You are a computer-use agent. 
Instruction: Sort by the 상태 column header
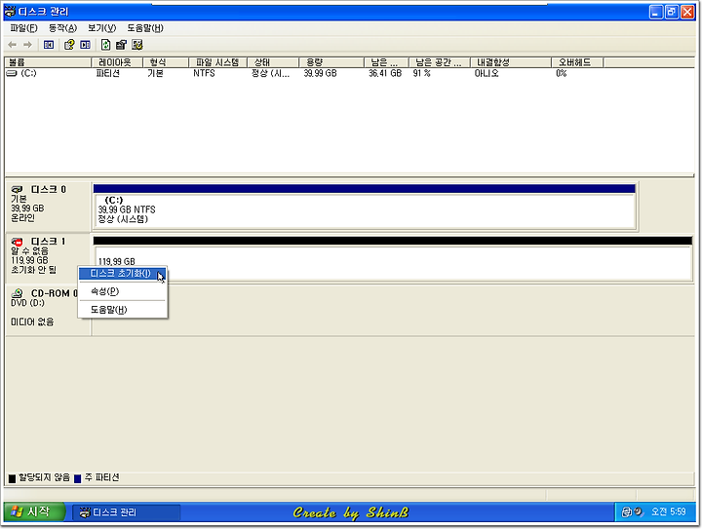click(273, 62)
